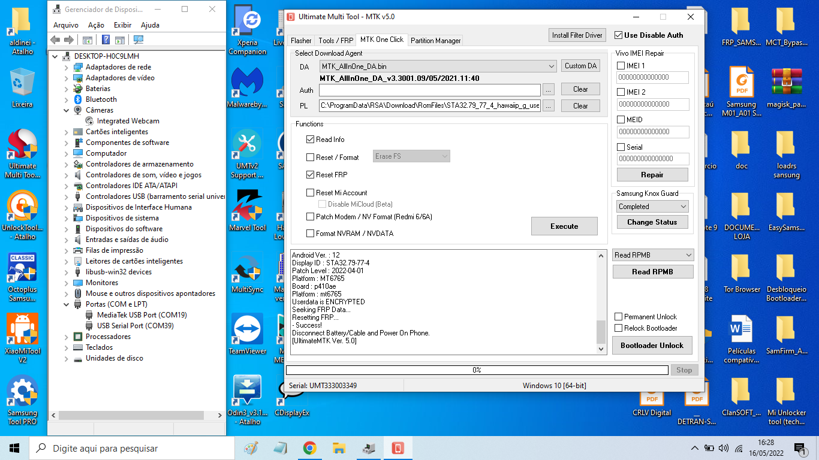Screen dimensions: 819x460
Task: Open the Octoplus Samsung desktop icon
Action: tap(22, 277)
